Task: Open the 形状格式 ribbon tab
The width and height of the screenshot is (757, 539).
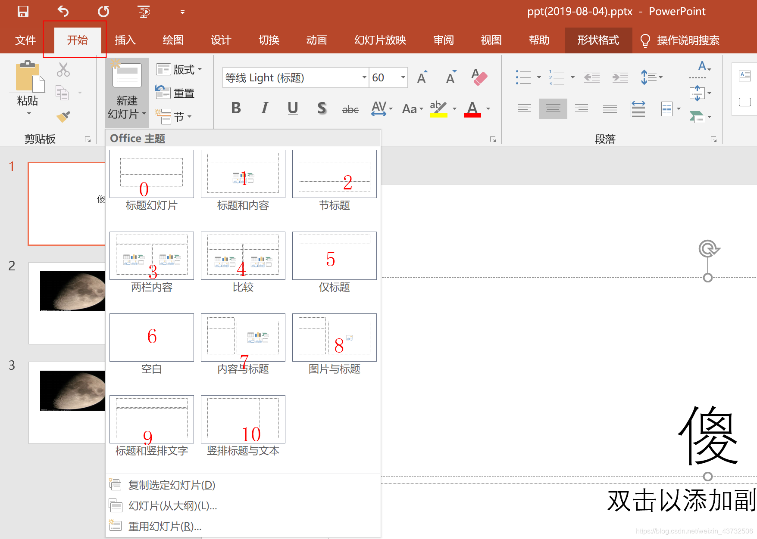Action: click(598, 40)
